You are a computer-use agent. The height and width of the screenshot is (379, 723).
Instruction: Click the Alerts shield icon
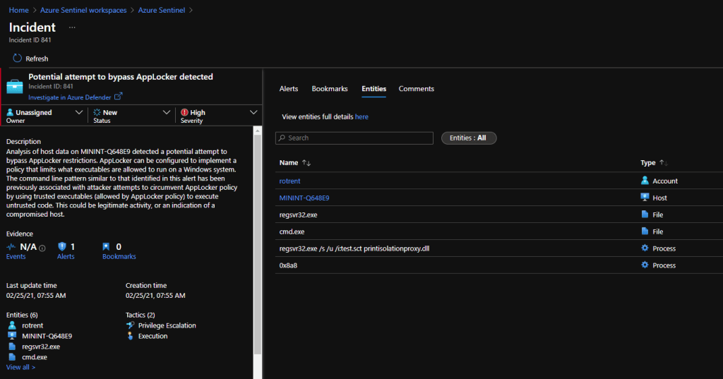click(x=62, y=247)
